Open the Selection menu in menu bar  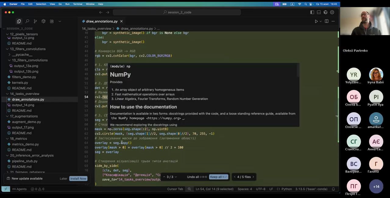(x=41, y=4)
